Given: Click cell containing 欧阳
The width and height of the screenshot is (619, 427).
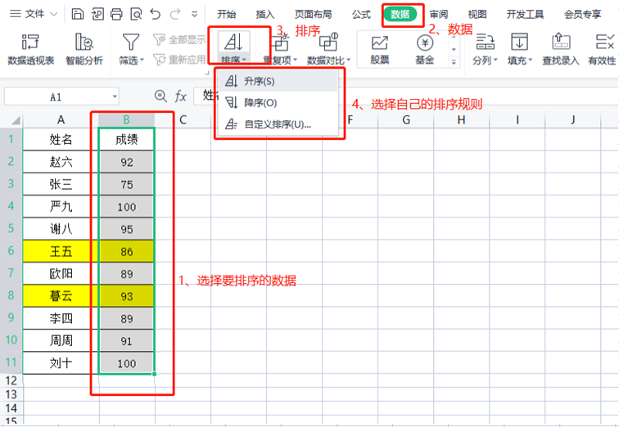Looking at the screenshot, I should (61, 273).
